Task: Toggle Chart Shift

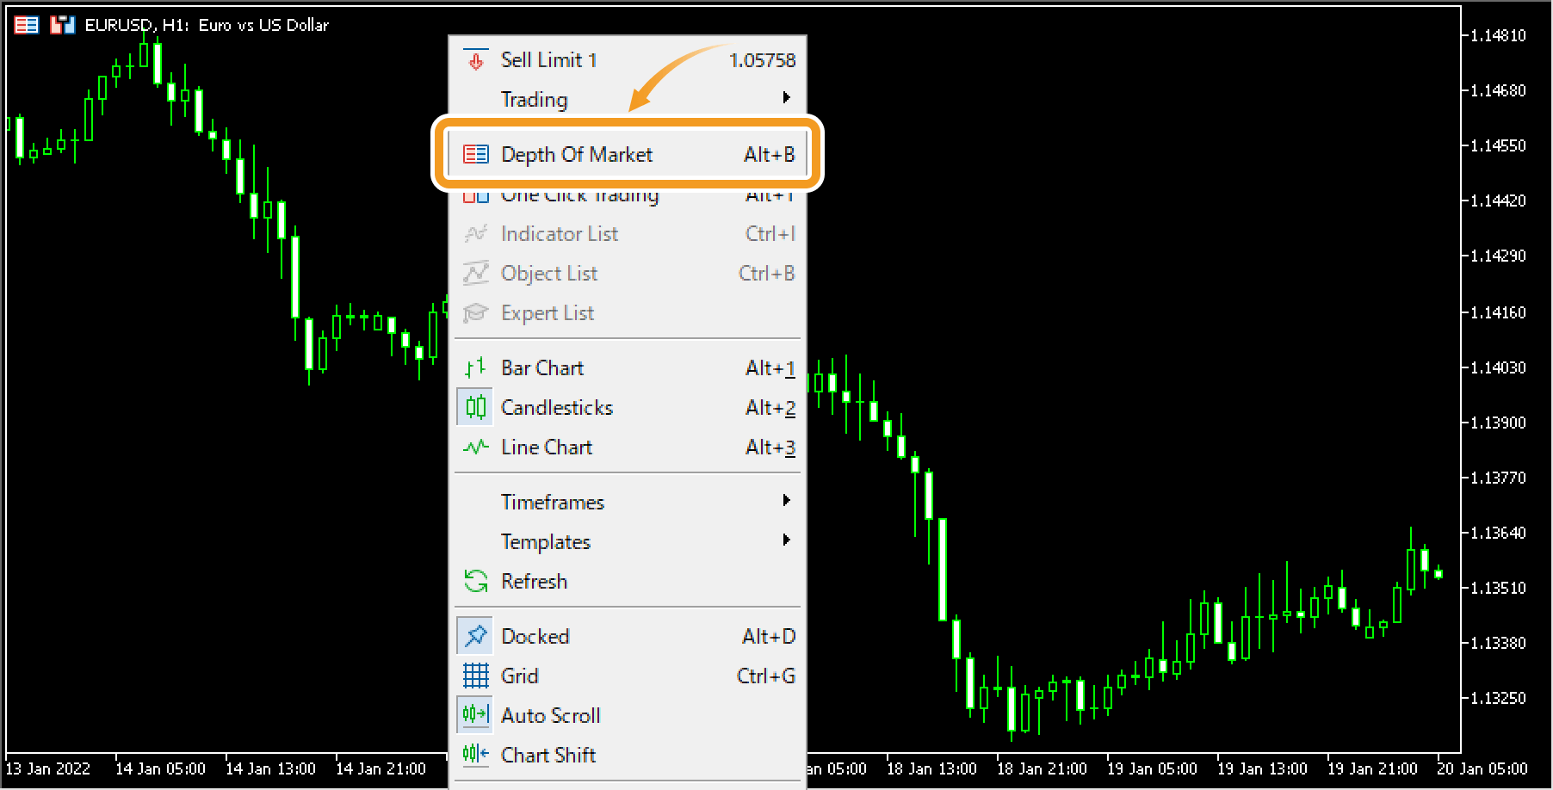Action: [x=548, y=755]
